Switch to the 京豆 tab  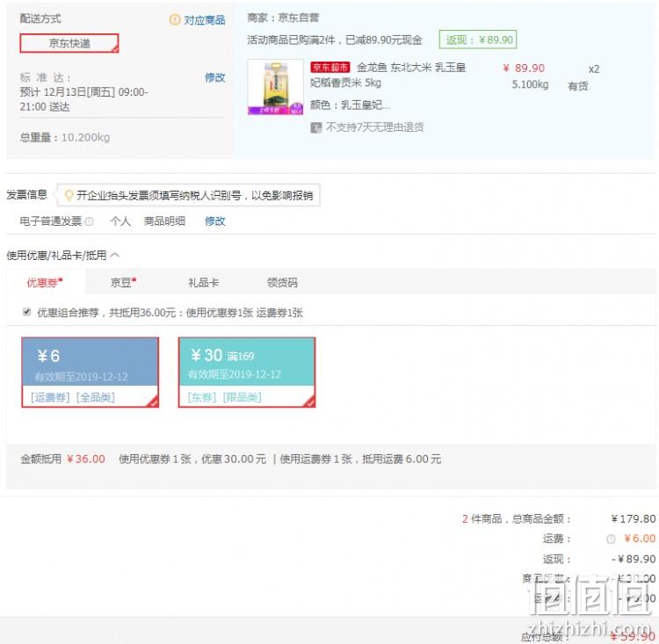(x=123, y=282)
